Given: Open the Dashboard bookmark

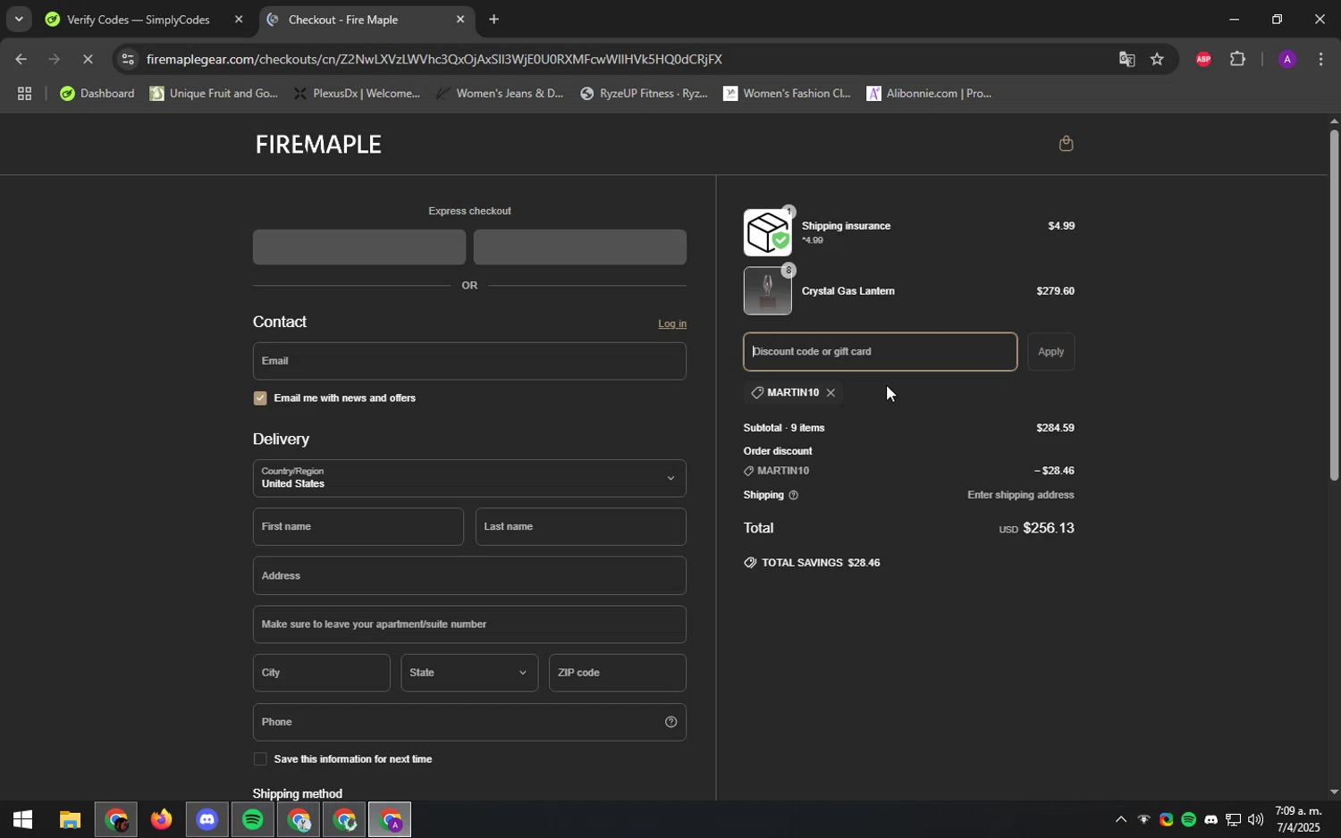Looking at the screenshot, I should (x=97, y=94).
